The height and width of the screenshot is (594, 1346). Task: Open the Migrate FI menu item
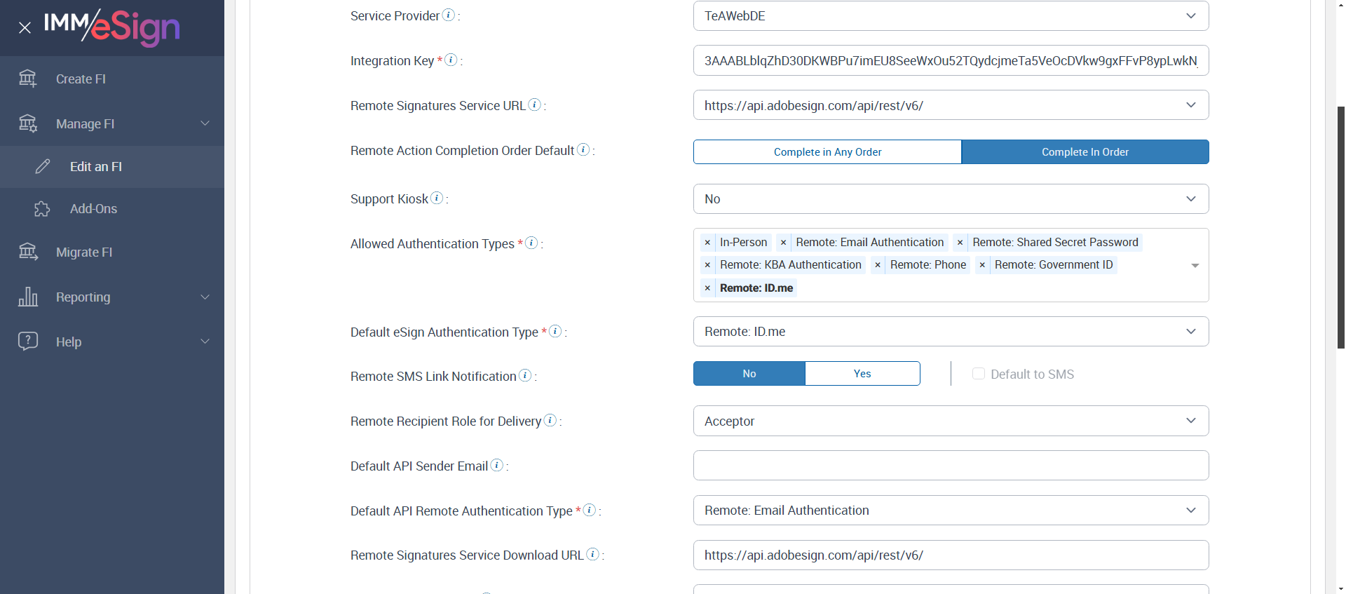click(x=84, y=252)
